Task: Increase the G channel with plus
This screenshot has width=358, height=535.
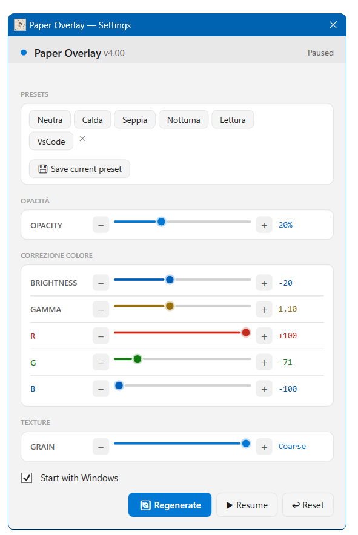Action: 264,363
